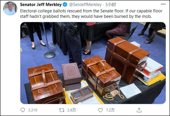Open Senator Jeff Merkley profile avatar
The width and height of the screenshot is (170, 116).
pos(10,9)
